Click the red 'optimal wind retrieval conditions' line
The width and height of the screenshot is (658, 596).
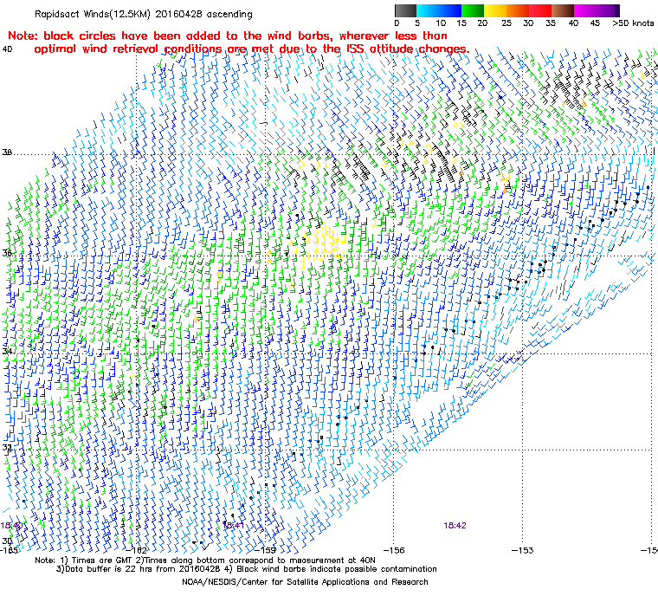tap(252, 49)
